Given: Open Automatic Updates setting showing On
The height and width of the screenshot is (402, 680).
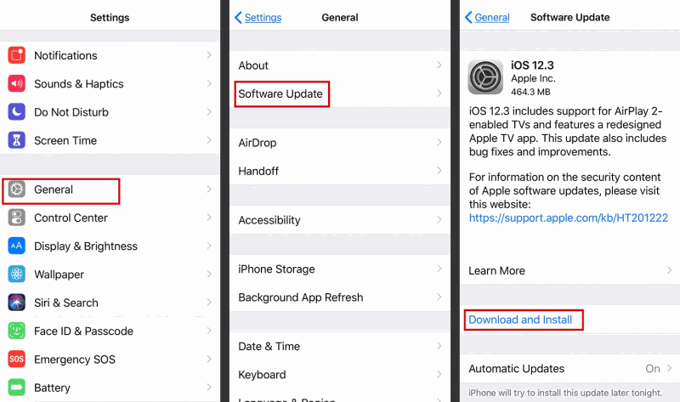Looking at the screenshot, I should coord(653,369).
